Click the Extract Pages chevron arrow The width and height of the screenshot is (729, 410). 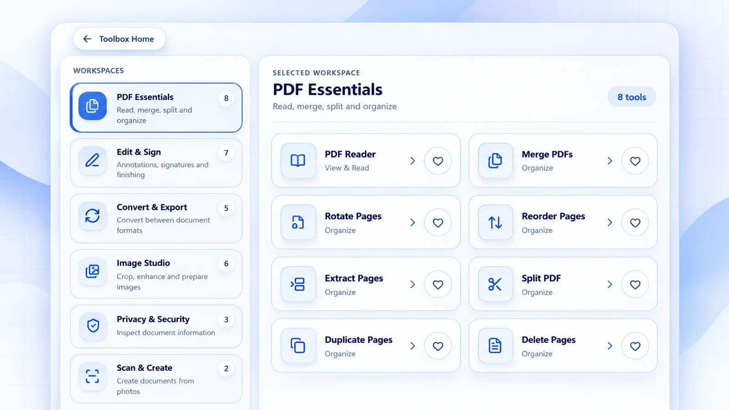413,284
